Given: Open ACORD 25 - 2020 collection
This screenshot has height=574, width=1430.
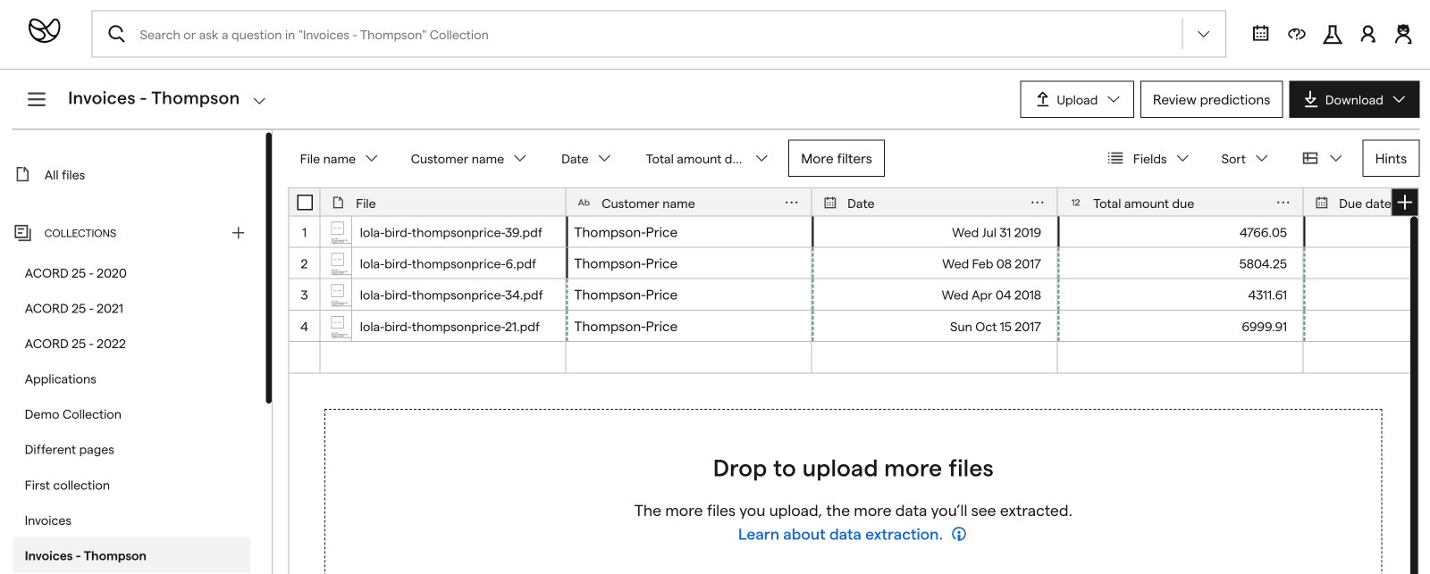Looking at the screenshot, I should [x=76, y=273].
